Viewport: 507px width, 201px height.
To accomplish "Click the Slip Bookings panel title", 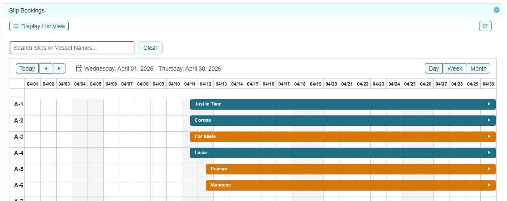I will coord(27,10).
